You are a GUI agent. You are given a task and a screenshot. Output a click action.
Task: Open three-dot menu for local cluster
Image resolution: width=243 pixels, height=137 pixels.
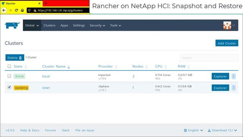[x=234, y=76]
